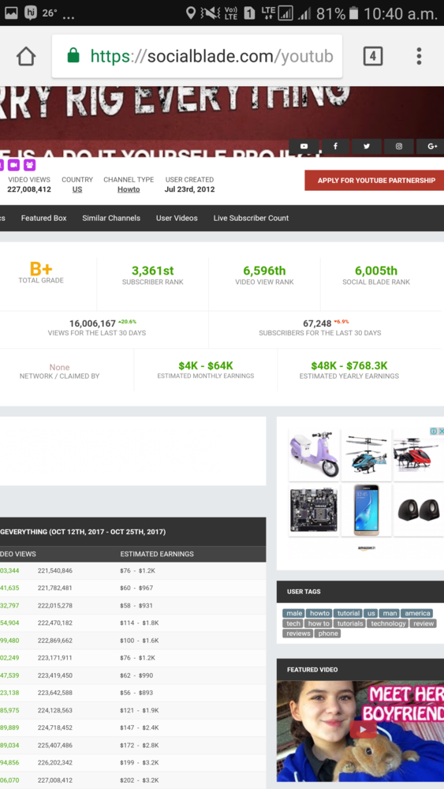Tap the green secure padlock icon
Screen dimensions: 444x789
click(x=73, y=55)
